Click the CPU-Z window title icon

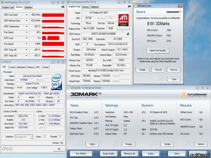(x=2, y=62)
